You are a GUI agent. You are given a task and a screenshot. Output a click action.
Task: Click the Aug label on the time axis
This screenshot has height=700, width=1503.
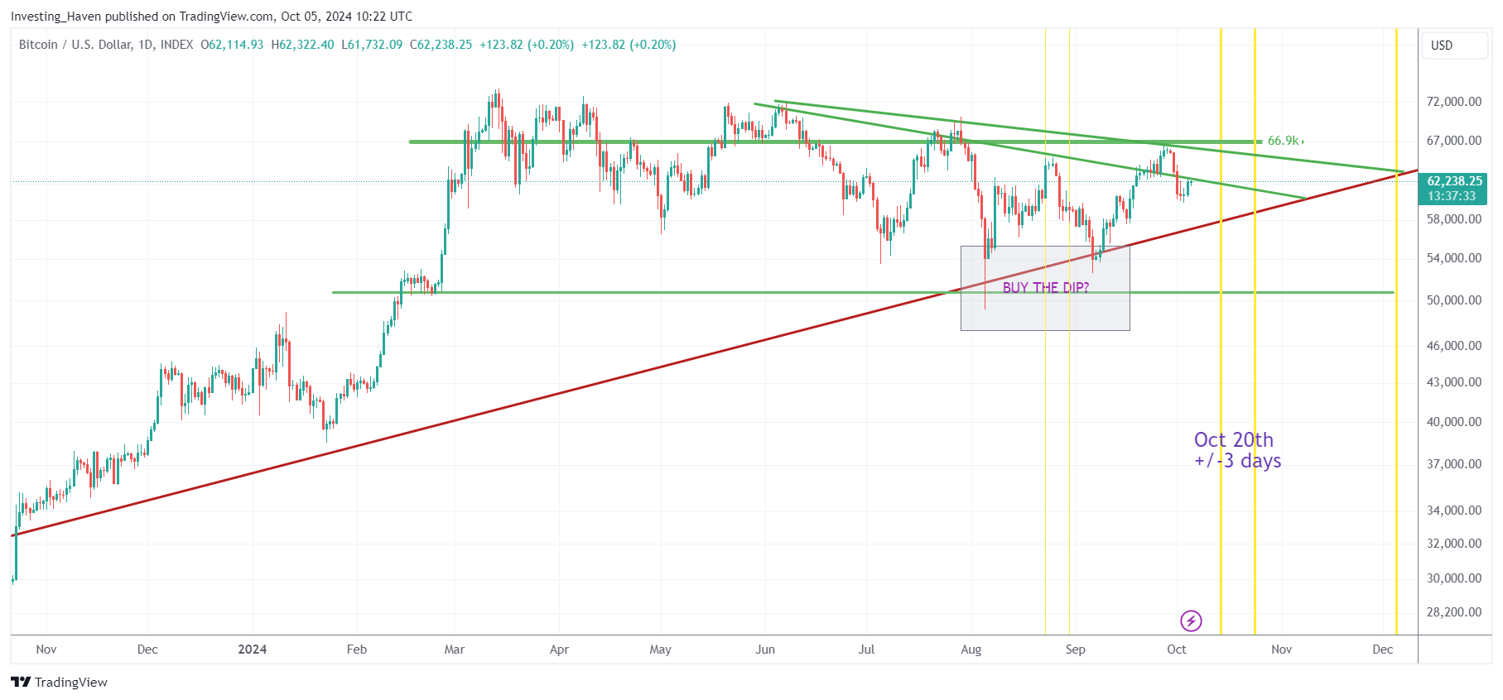tap(971, 650)
